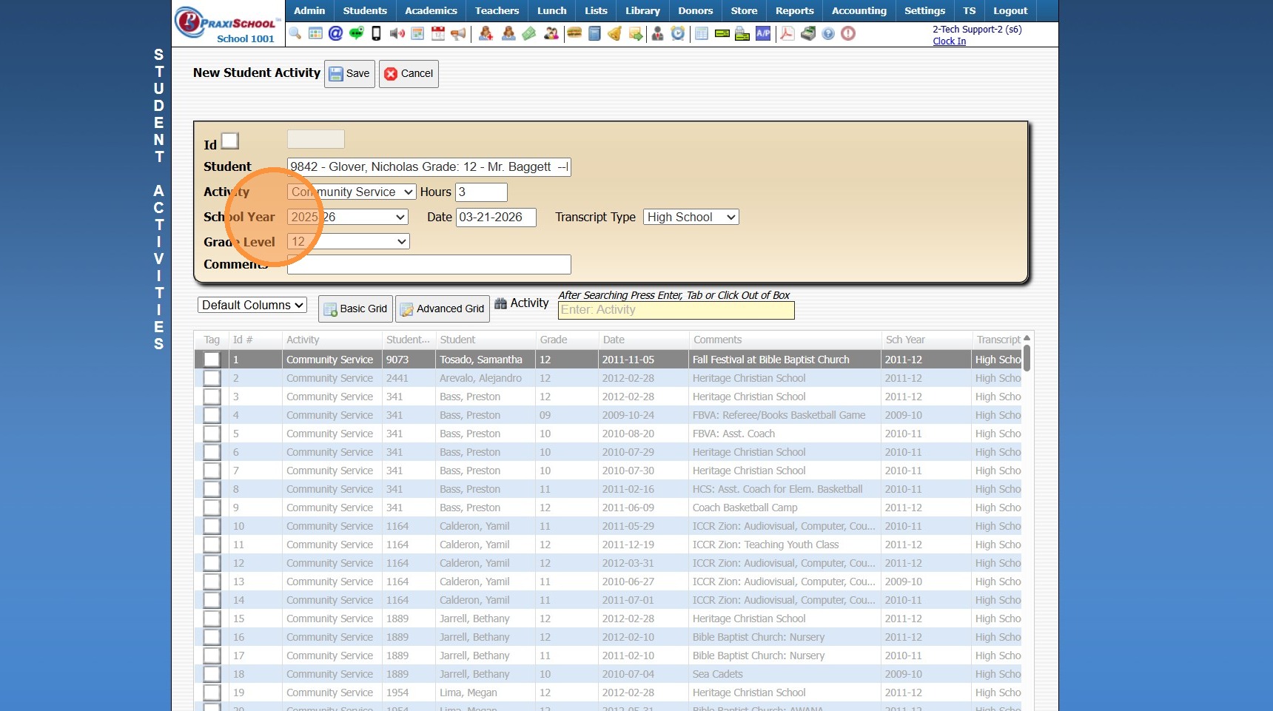Click the magnifying glass search icon
Image resolution: width=1273 pixels, height=711 pixels.
(x=295, y=33)
